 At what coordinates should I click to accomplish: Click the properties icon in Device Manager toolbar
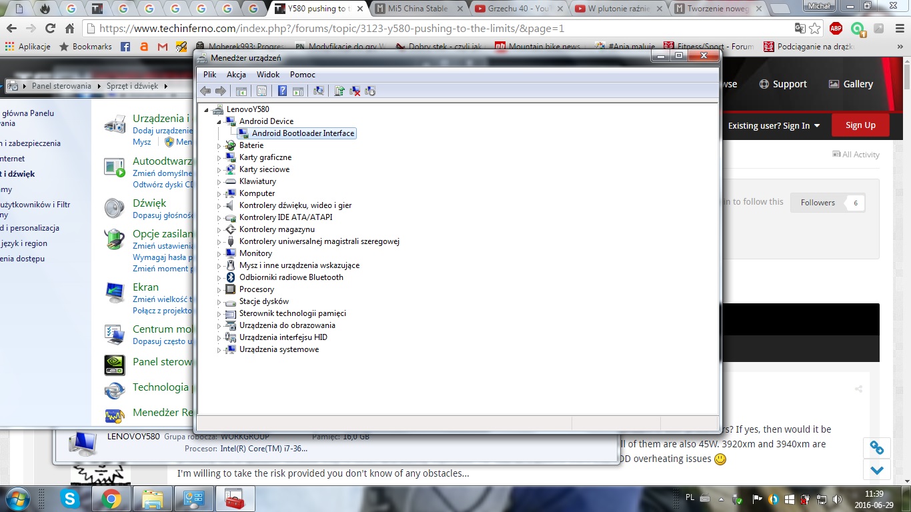(x=261, y=91)
